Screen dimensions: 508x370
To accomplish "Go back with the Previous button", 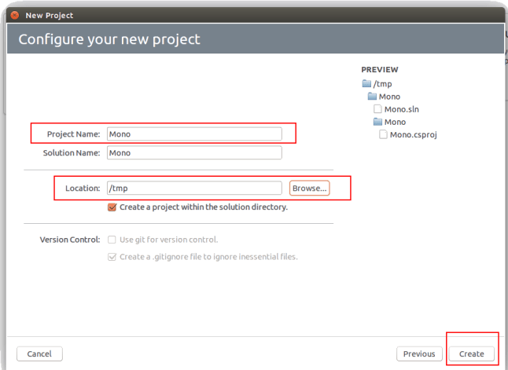I will click(x=419, y=354).
